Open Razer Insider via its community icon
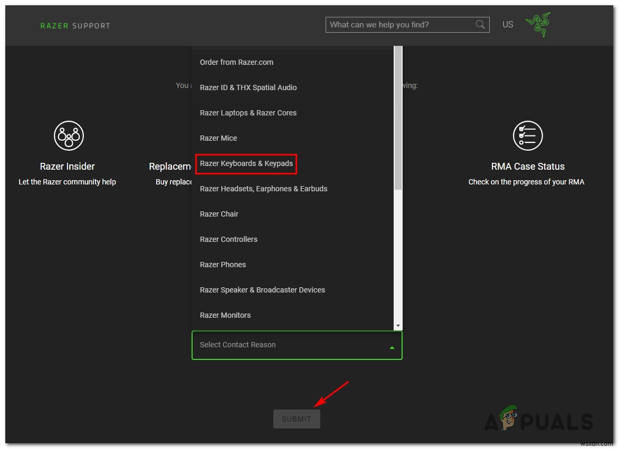619x449 pixels. (x=68, y=135)
